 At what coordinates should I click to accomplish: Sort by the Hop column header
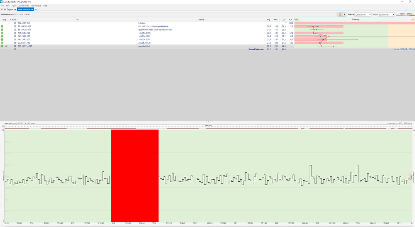[x=5, y=20]
